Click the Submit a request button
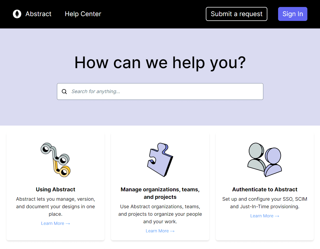The image size is (320, 249). point(236,14)
